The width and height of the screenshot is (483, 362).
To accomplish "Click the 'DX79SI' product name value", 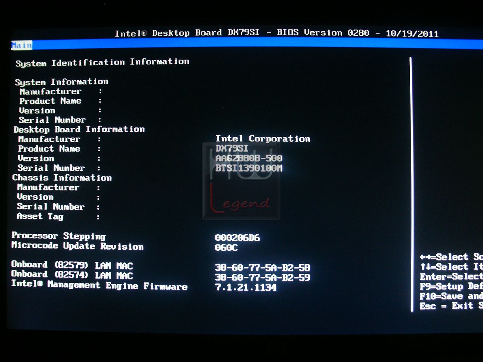I will tap(232, 148).
